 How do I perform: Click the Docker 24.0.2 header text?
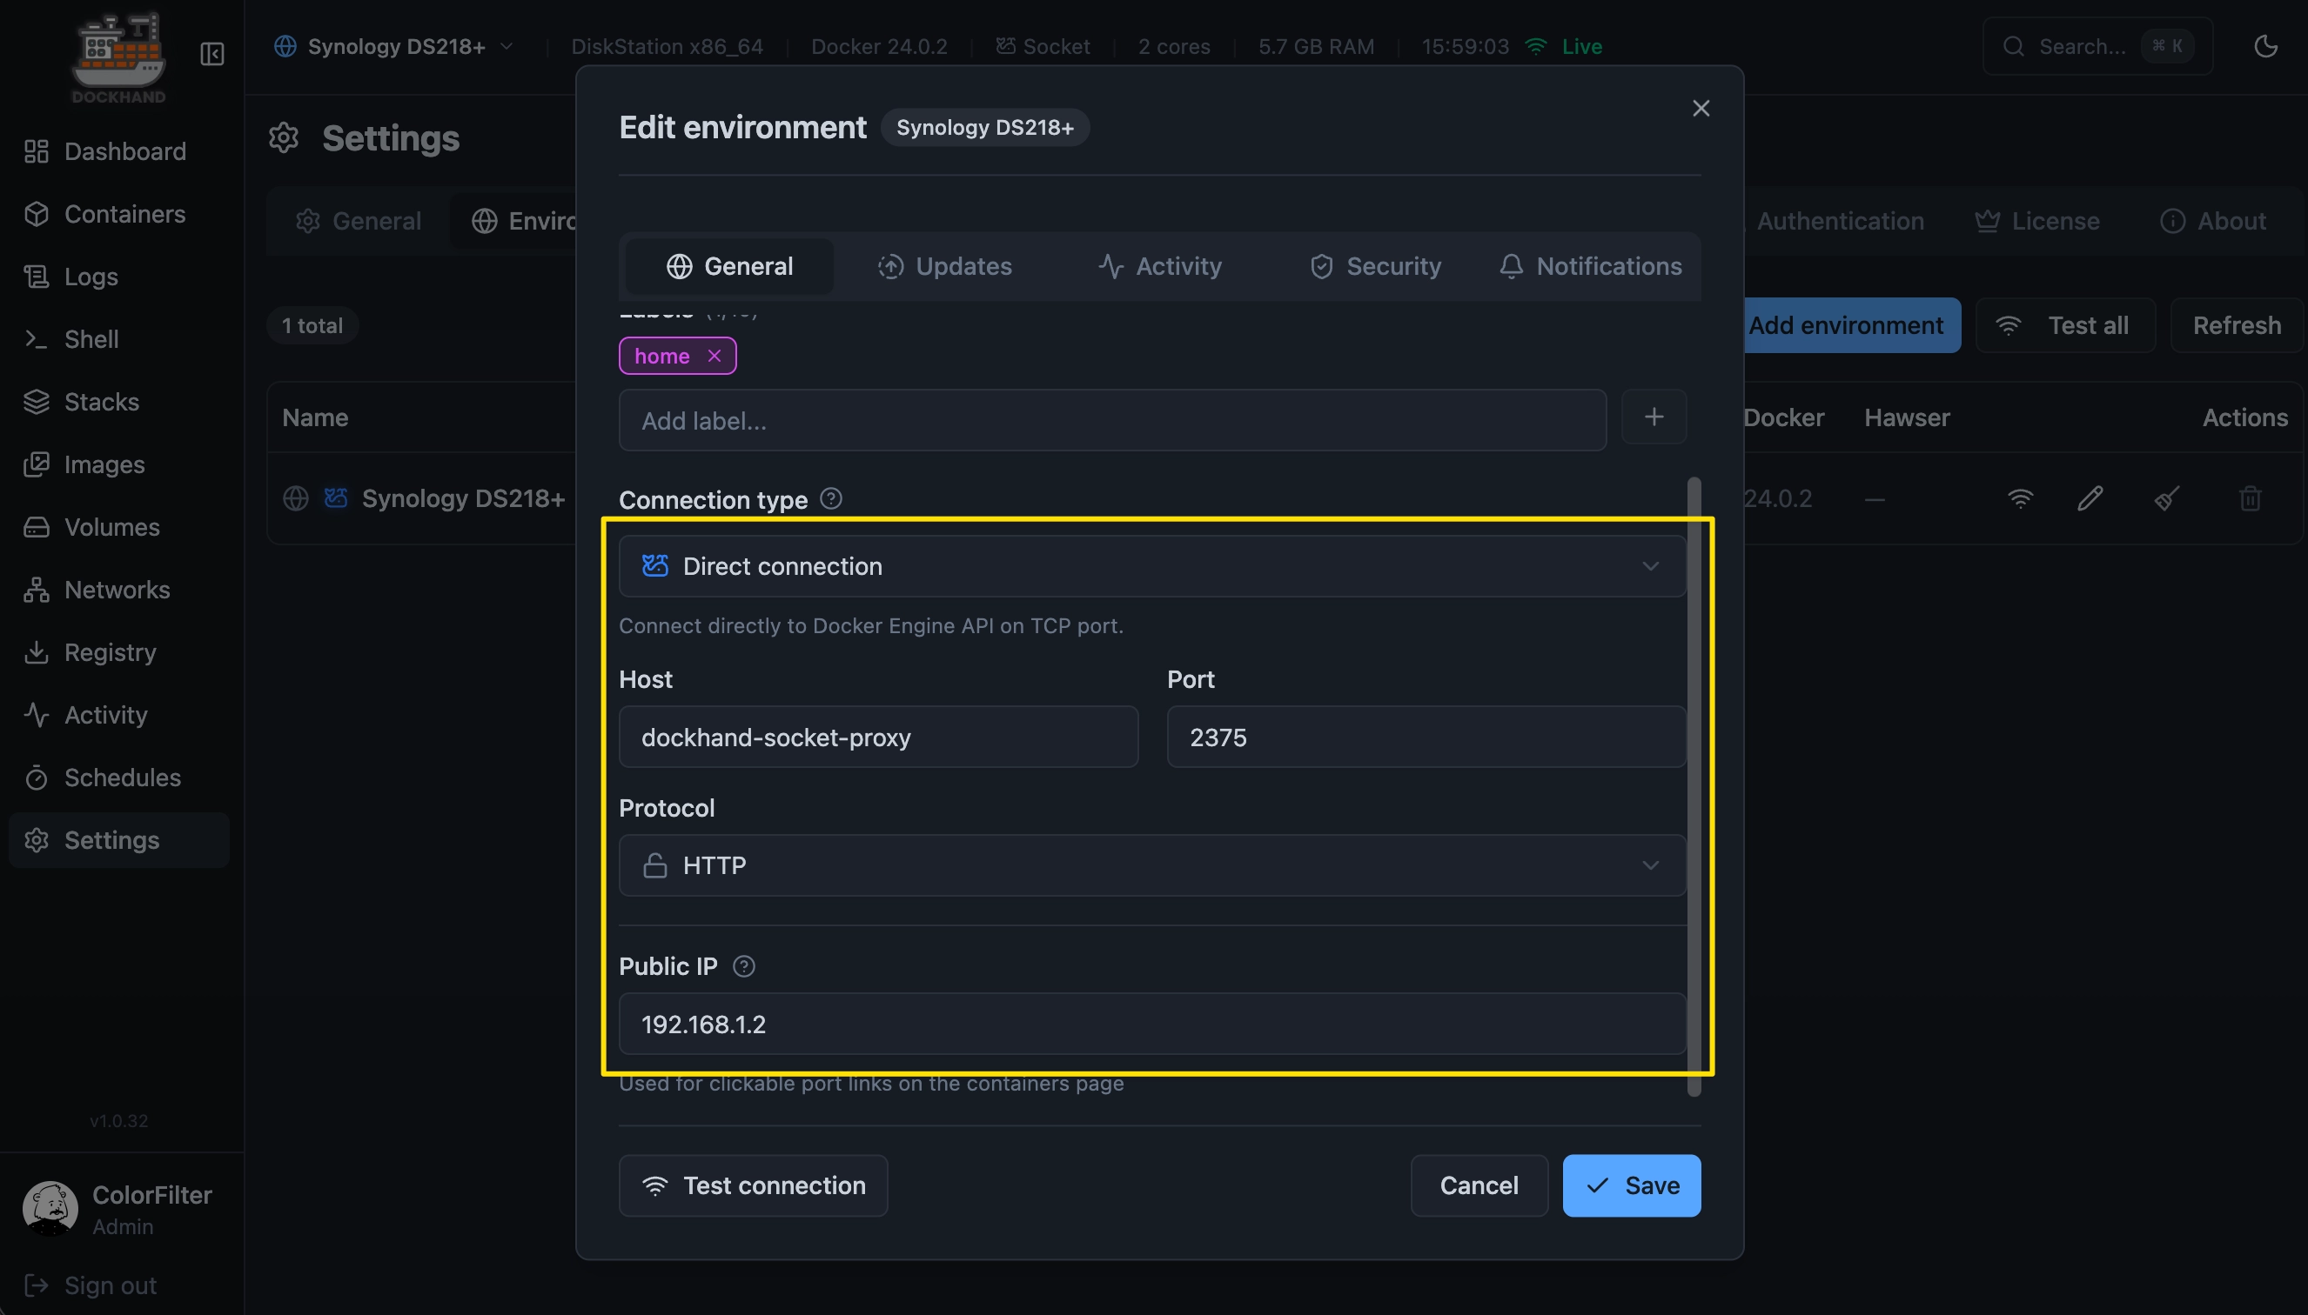click(879, 46)
